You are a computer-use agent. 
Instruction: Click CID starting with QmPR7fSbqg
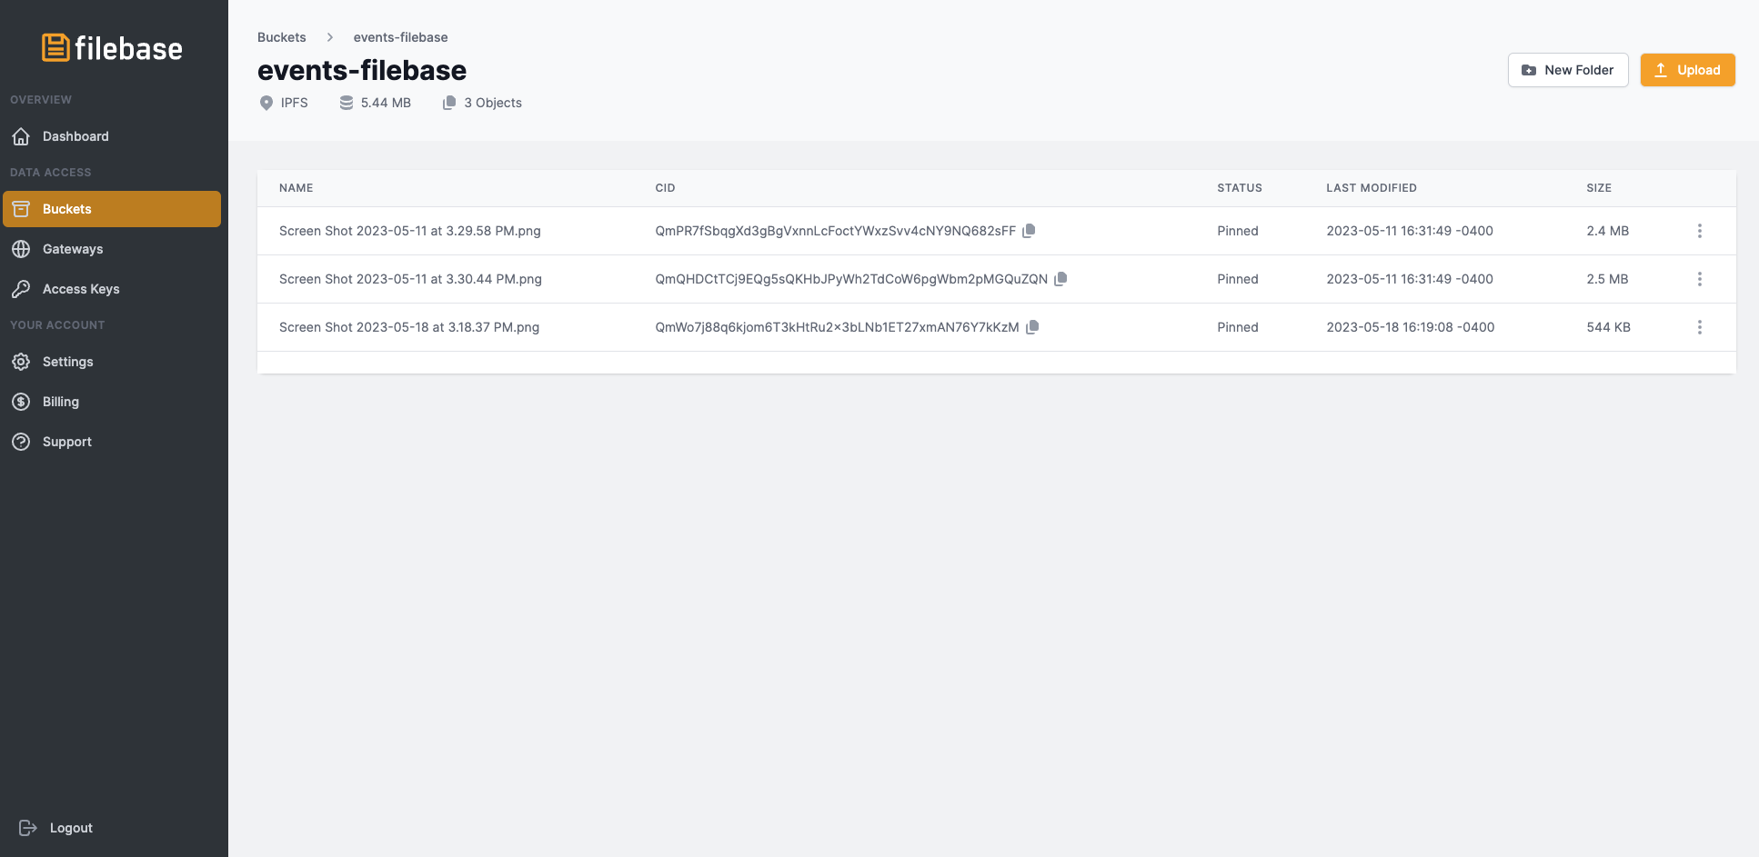(835, 231)
